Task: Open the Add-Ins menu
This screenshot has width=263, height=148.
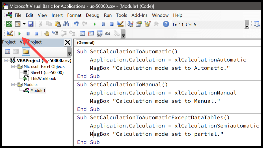Action: 139,15
